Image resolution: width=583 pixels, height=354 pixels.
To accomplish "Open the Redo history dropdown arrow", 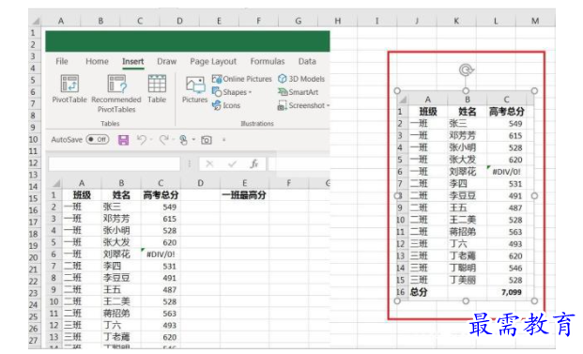I will click(x=173, y=140).
